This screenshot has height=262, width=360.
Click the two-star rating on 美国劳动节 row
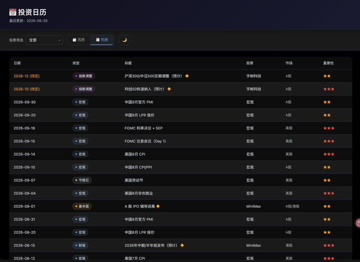point(327,180)
